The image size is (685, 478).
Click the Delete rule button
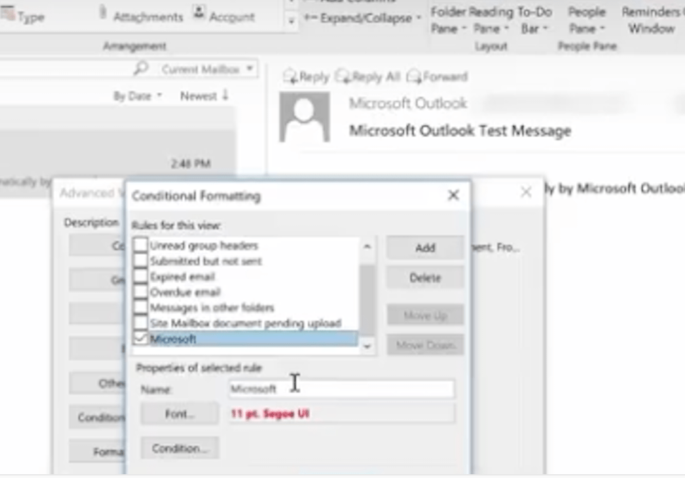pos(425,278)
